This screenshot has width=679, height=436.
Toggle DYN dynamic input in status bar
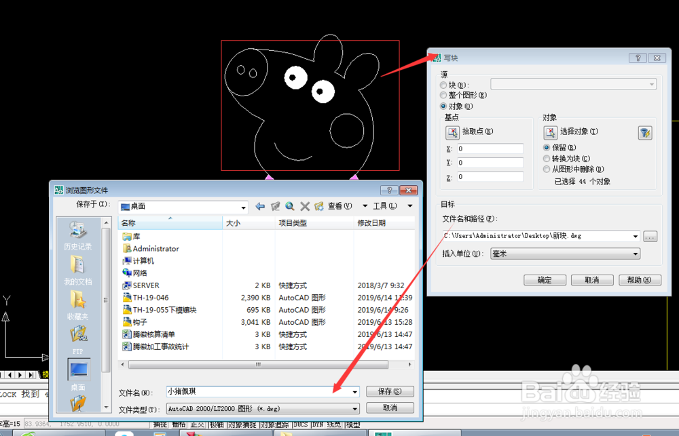click(318, 424)
